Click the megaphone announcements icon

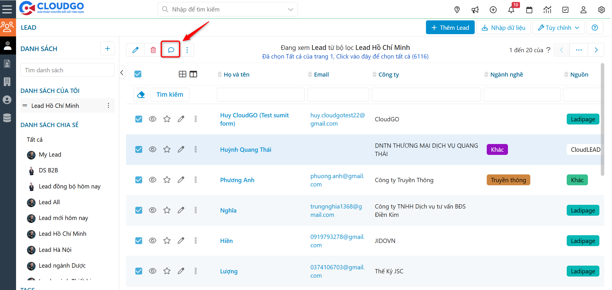point(475,10)
